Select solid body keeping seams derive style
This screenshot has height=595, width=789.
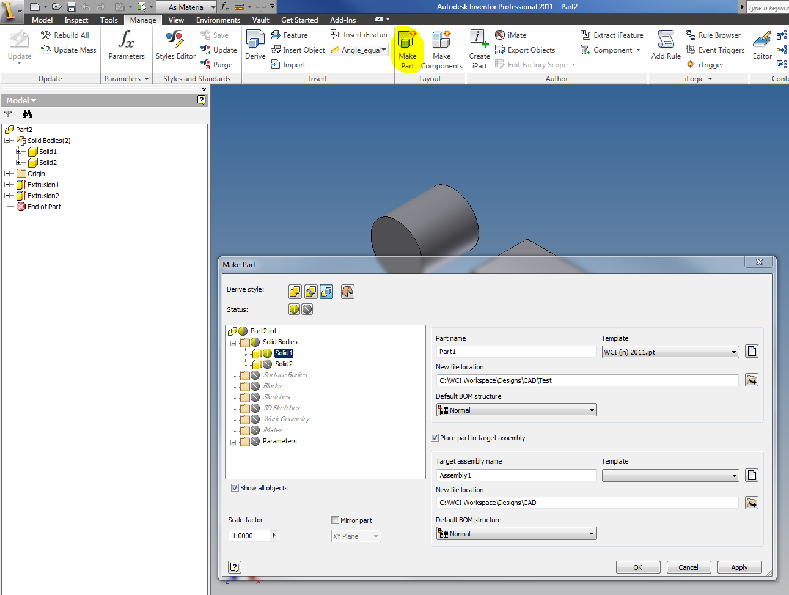tap(311, 292)
